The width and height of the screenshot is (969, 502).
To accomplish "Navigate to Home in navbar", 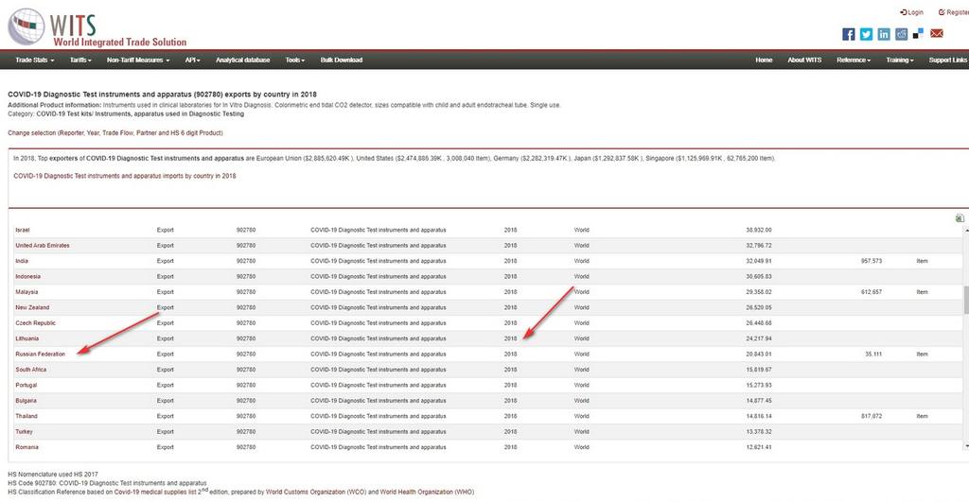I will (764, 60).
